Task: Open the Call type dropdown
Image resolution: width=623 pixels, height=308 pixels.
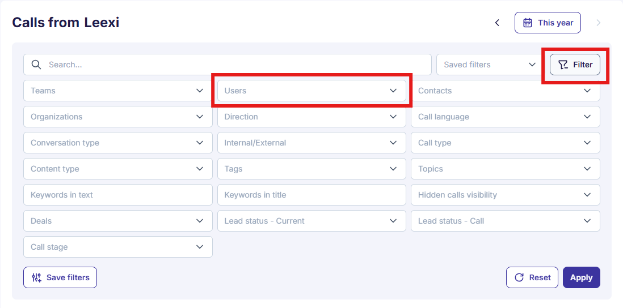Action: (506, 143)
